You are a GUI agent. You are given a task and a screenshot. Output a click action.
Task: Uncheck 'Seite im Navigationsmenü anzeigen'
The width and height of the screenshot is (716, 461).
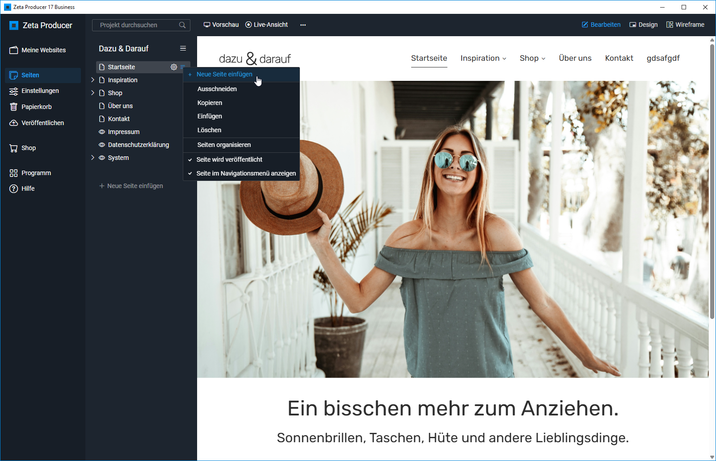click(246, 173)
